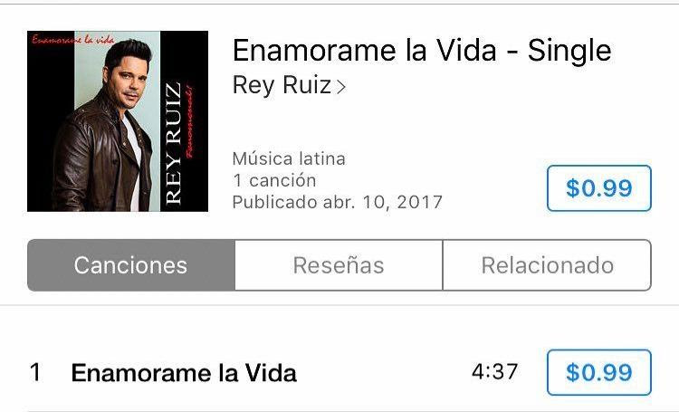679x412 pixels.
Task: Select the 4:37 track duration
Action: [494, 372]
